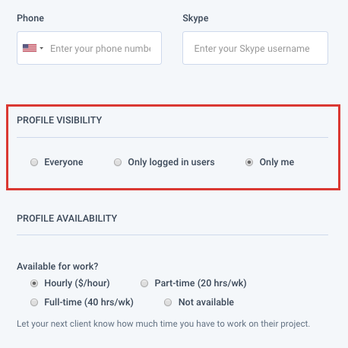This screenshot has height=348, width=348.
Task: Select Hourly ($/hour) radio button
Action: (x=34, y=283)
